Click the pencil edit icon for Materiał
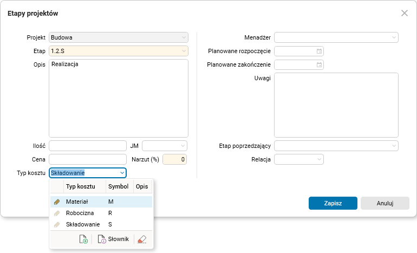 57,202
